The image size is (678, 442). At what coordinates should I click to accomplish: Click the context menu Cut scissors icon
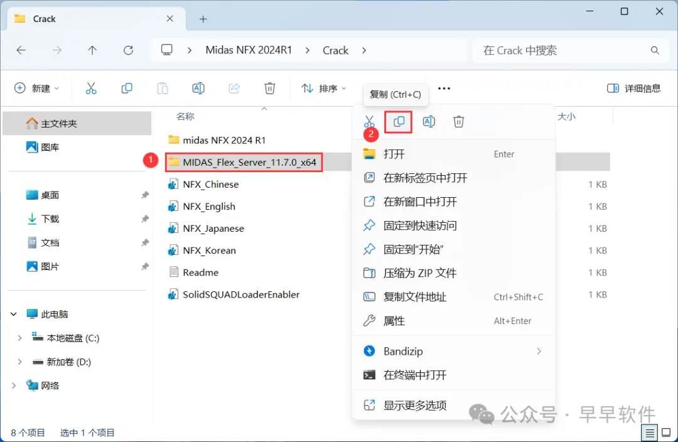tap(369, 122)
